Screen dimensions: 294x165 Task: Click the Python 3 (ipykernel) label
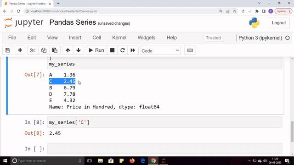(260, 38)
